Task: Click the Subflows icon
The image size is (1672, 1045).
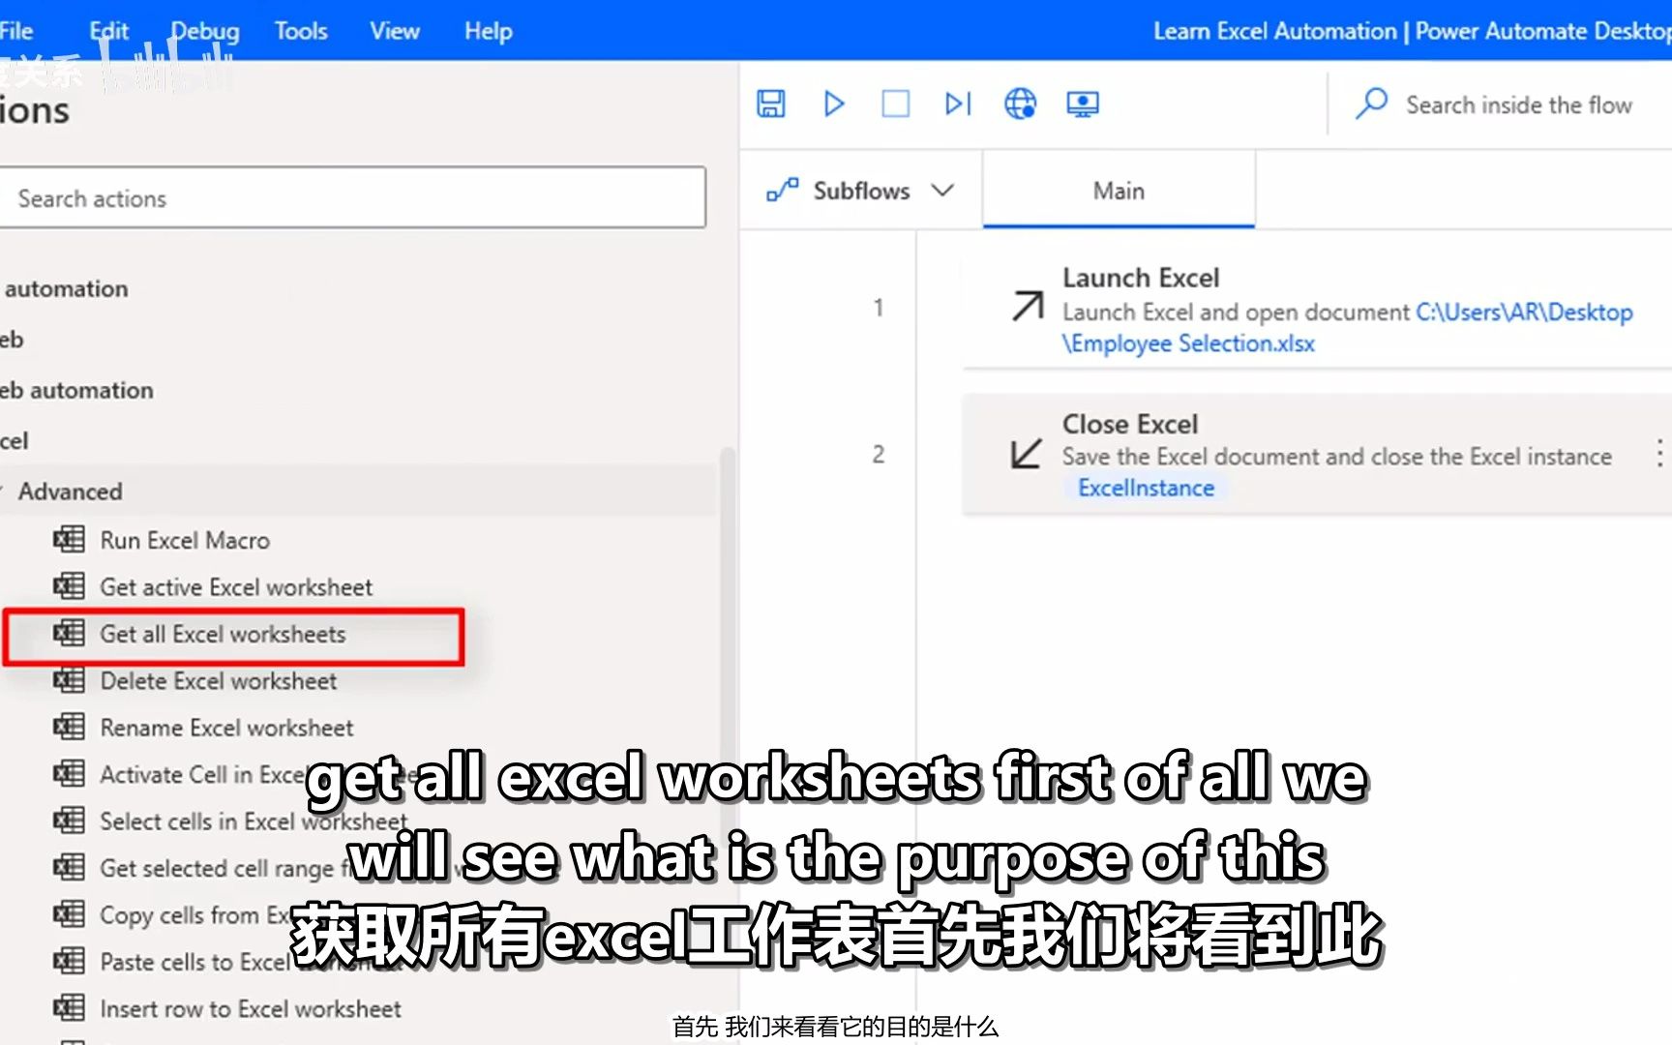Action: (x=782, y=190)
